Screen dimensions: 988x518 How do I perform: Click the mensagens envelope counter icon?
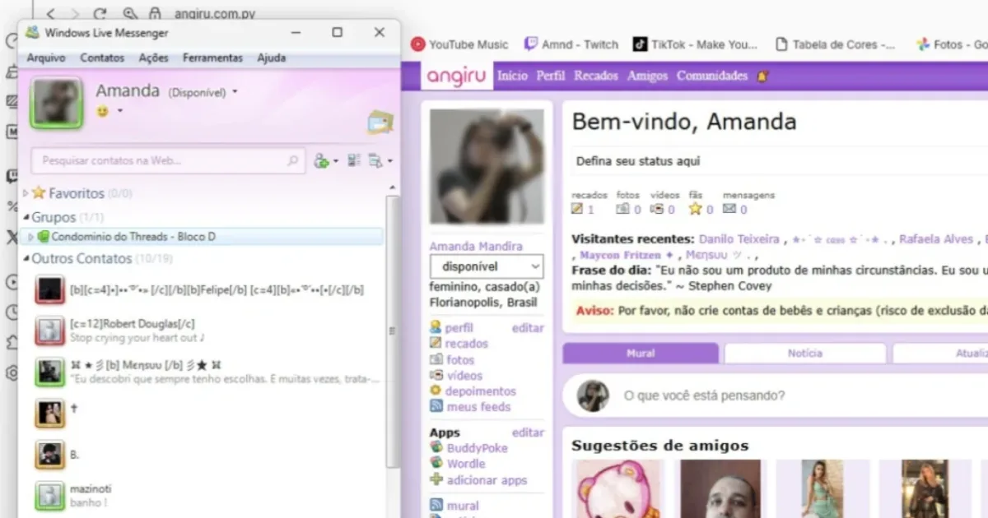(729, 210)
